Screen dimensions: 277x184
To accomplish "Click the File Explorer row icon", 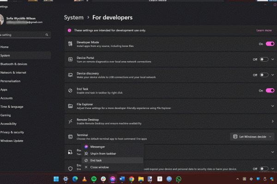I will click(70, 106).
